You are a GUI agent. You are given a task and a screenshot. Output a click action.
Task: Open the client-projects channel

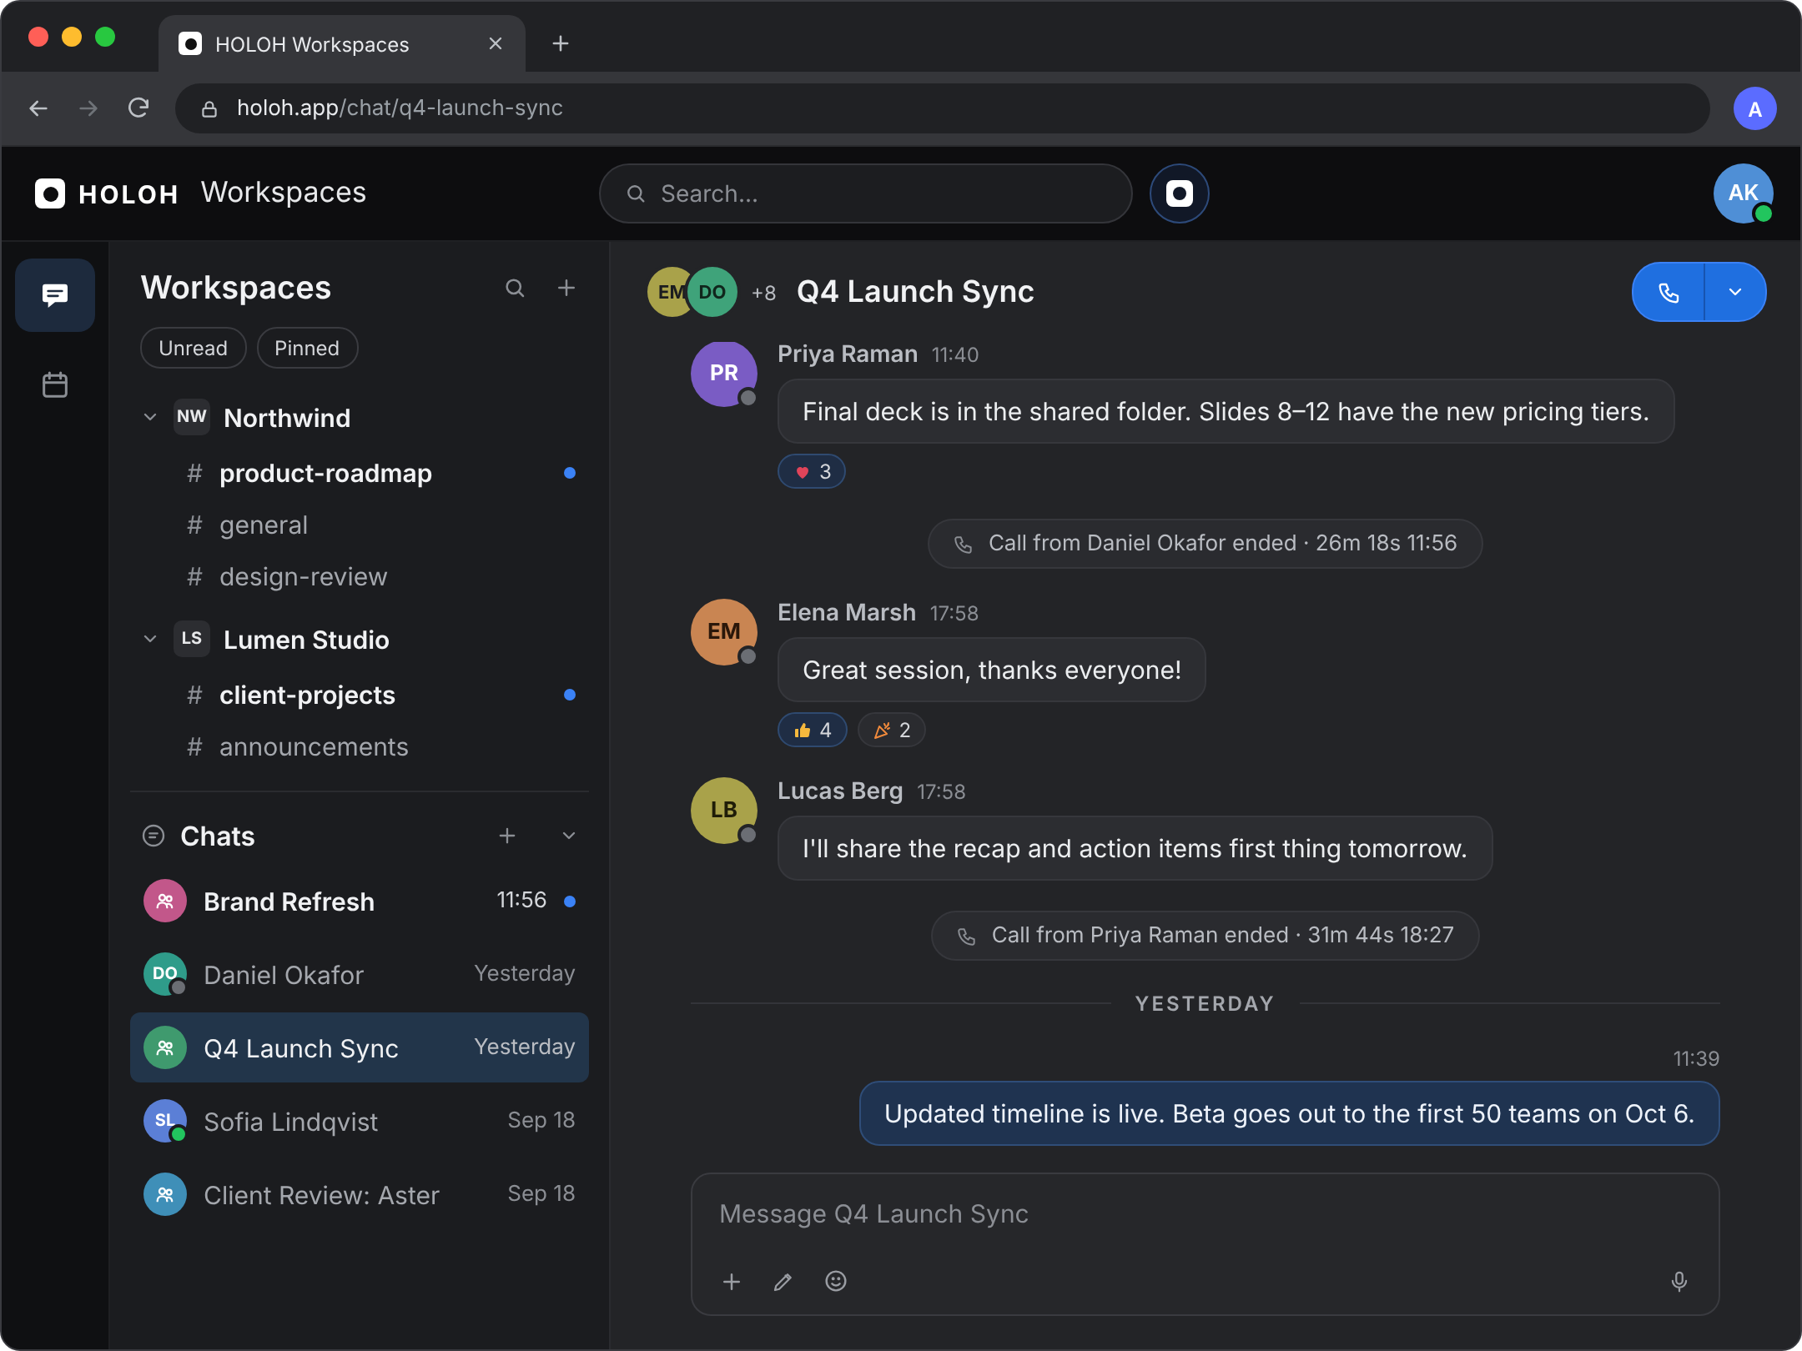pyautogui.click(x=360, y=695)
